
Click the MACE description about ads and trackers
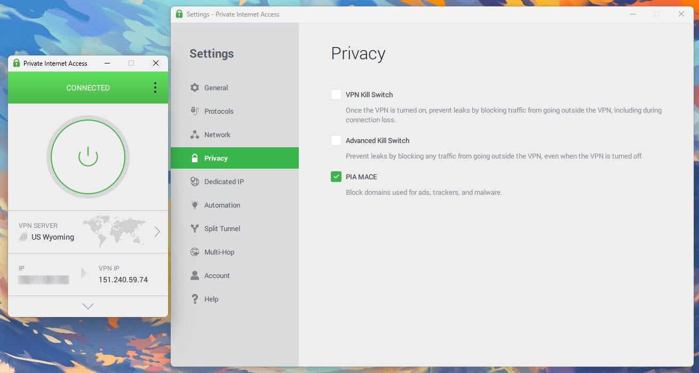pyautogui.click(x=424, y=192)
